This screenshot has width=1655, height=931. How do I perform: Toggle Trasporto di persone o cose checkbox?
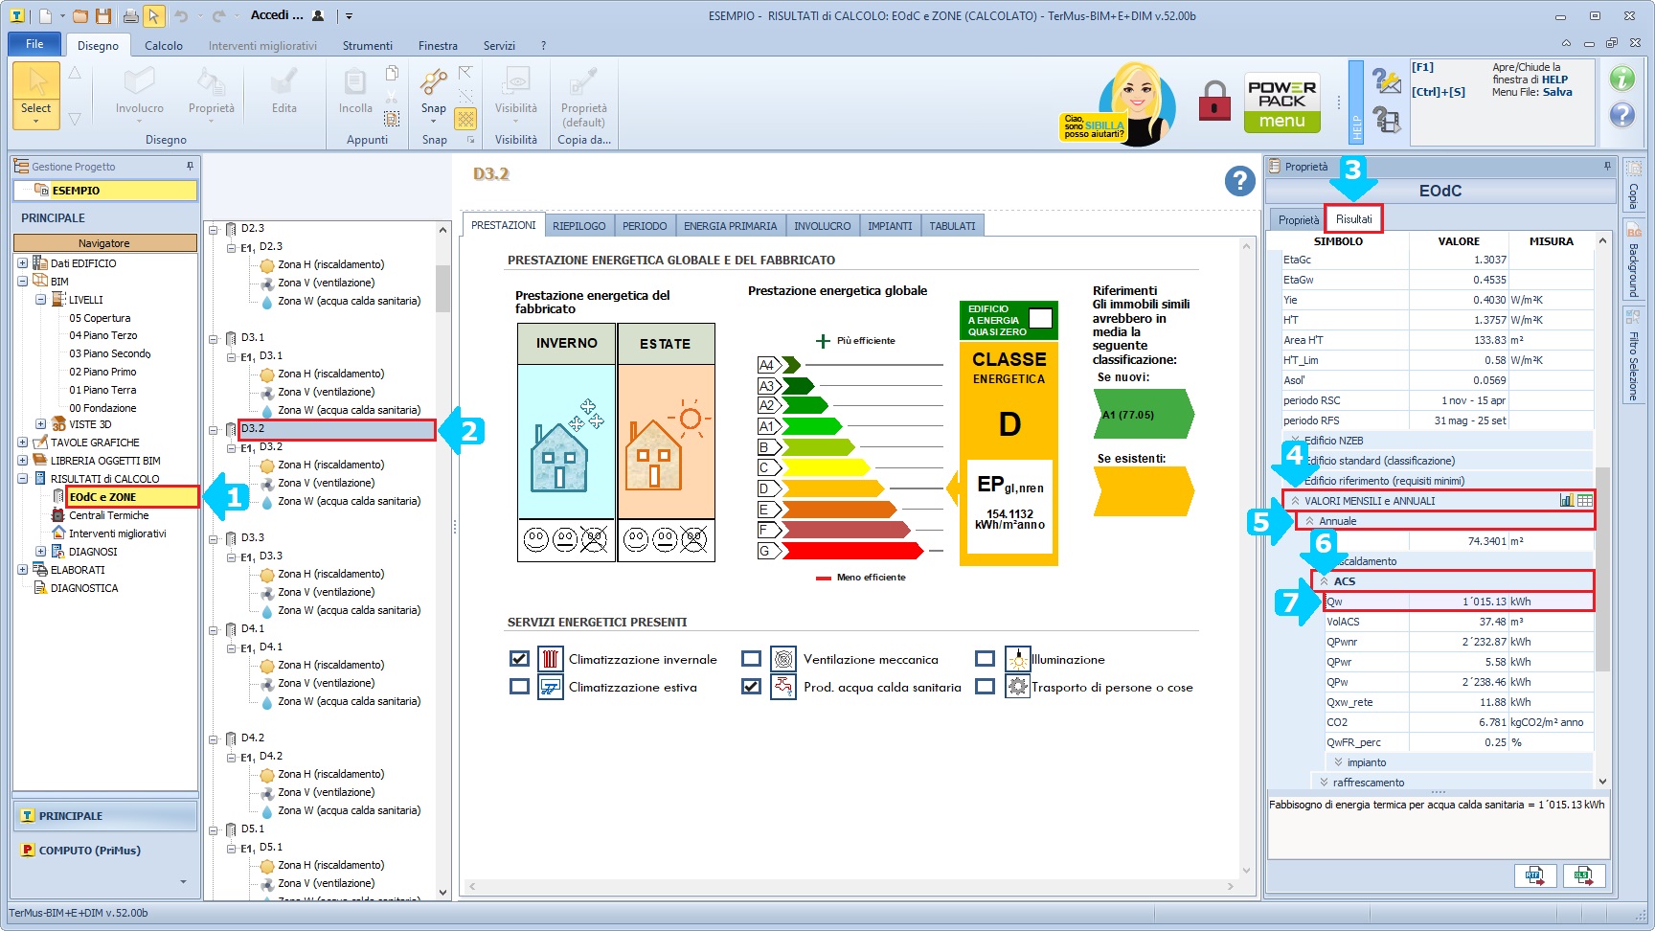(x=985, y=687)
